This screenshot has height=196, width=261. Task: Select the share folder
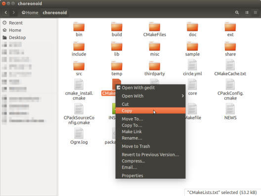click(230, 49)
